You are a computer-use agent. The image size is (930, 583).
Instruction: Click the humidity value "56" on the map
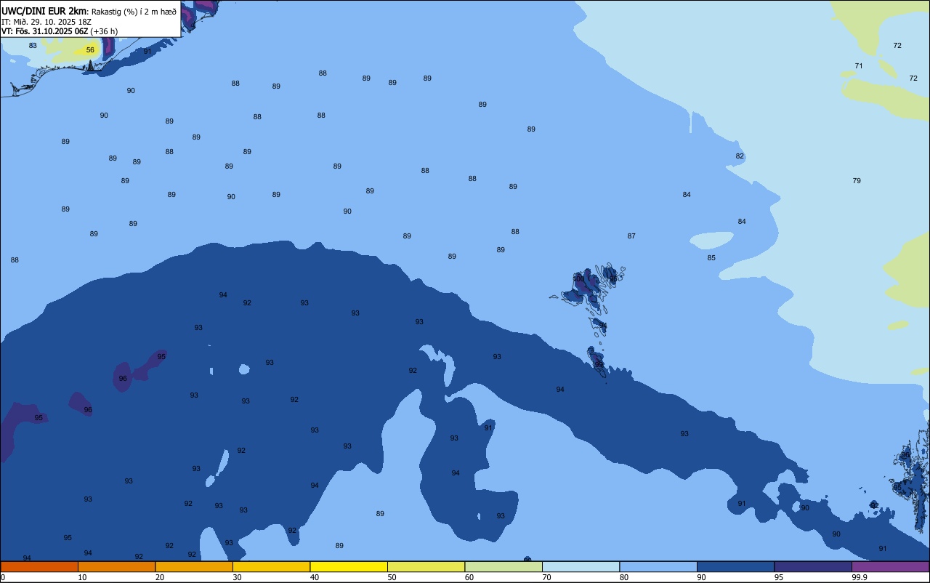90,50
